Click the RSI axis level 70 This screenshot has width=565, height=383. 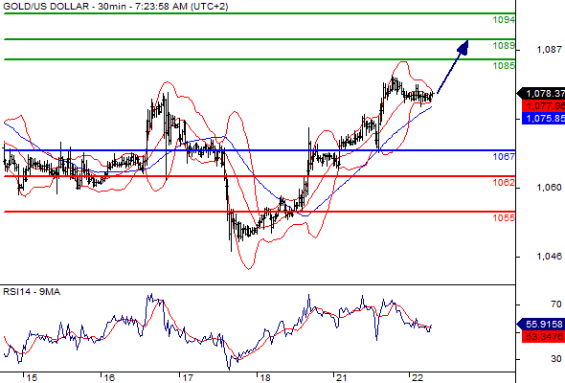(556, 304)
